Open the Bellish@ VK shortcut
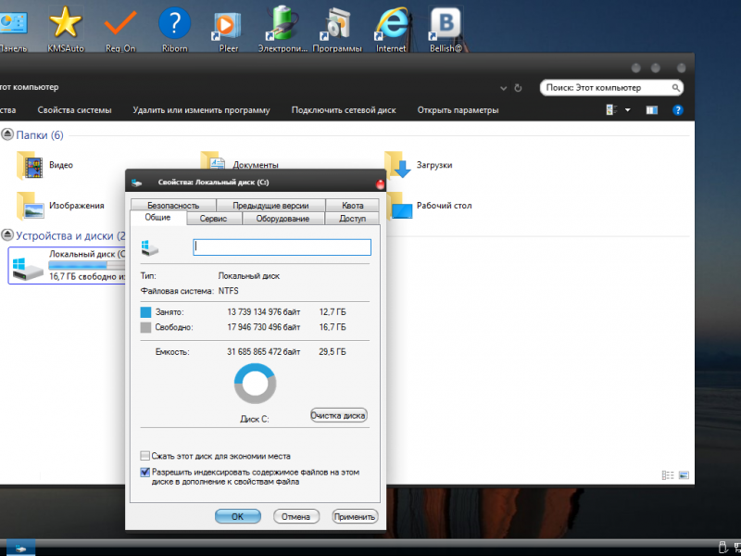Viewport: 741px width, 556px height. tap(446, 29)
